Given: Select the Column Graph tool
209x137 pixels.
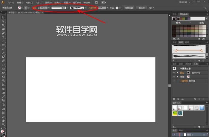Looking at the screenshot, I should [3, 109].
